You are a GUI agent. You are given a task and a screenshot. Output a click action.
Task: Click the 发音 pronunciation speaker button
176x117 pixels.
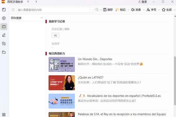(136, 10)
